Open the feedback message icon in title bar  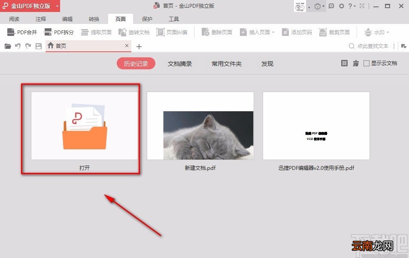click(331, 6)
